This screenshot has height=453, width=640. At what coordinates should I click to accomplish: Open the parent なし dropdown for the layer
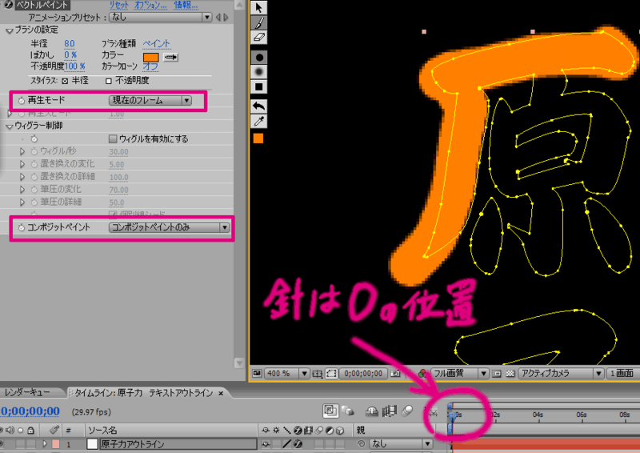401,443
